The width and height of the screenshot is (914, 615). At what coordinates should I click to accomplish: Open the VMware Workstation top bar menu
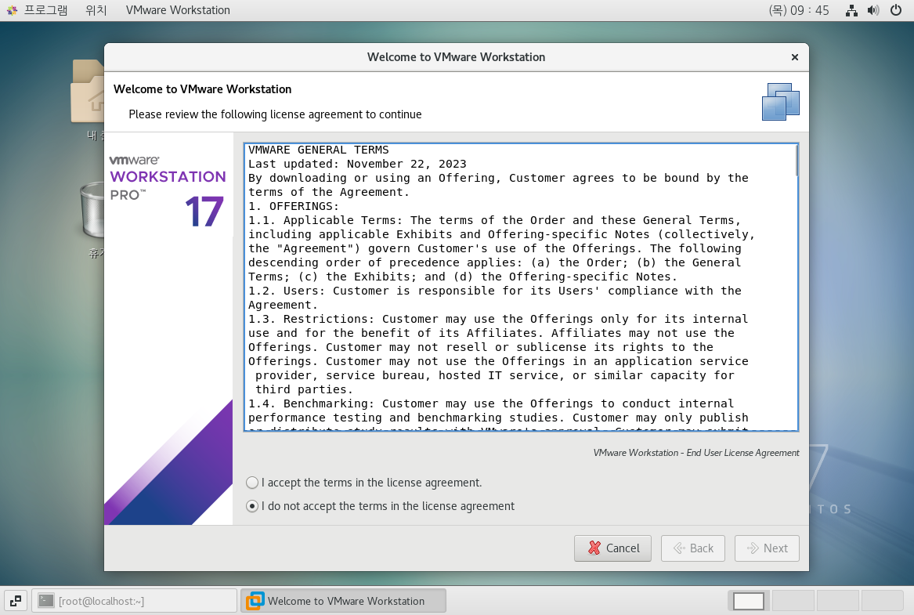tap(178, 10)
